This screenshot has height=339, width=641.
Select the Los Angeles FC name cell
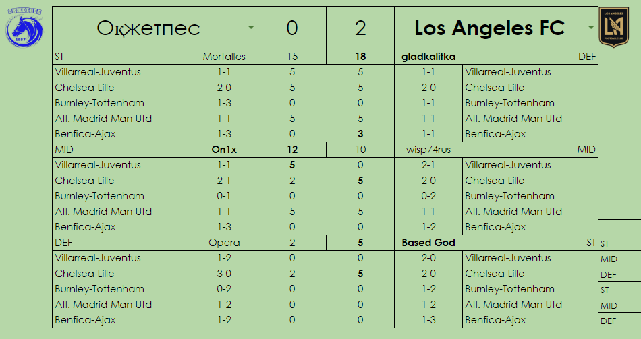(x=489, y=28)
